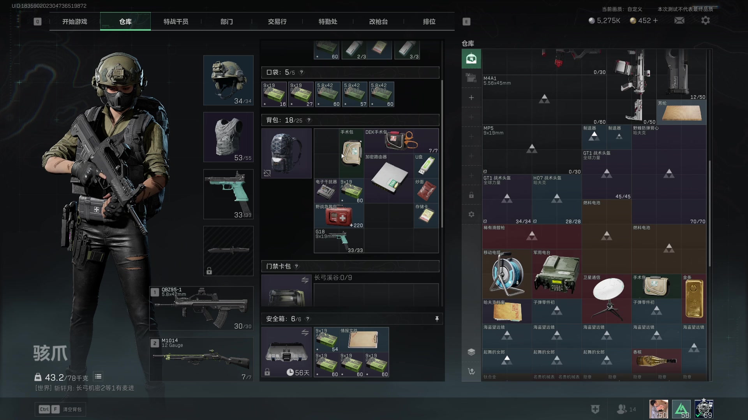Select QBZ95-1 primary weapon slot
Viewport: 748px width, 420px height.
201,308
